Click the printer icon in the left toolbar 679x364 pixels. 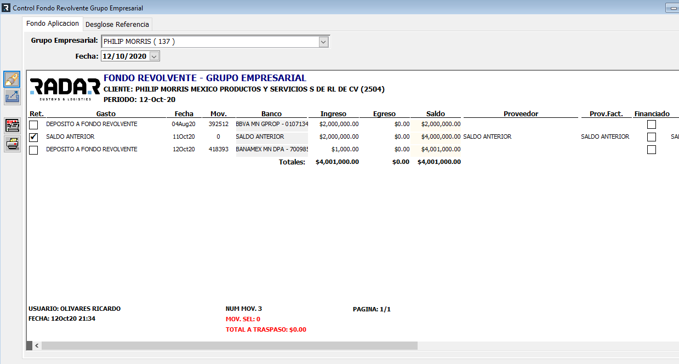[x=12, y=144]
